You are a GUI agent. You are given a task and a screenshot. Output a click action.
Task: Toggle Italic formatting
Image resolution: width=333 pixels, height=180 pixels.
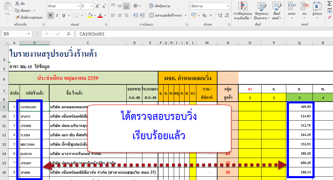click(x=57, y=15)
